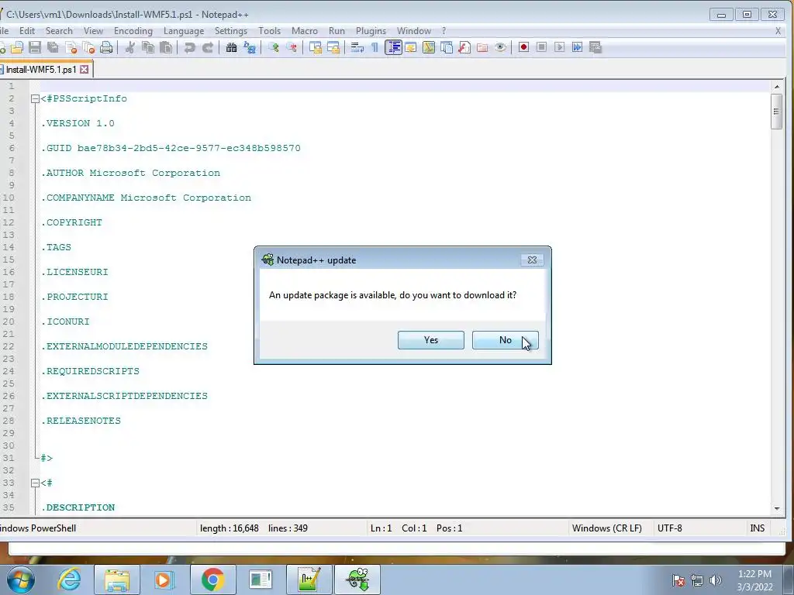Open the Macro menu
The width and height of the screenshot is (794, 595).
tap(305, 31)
